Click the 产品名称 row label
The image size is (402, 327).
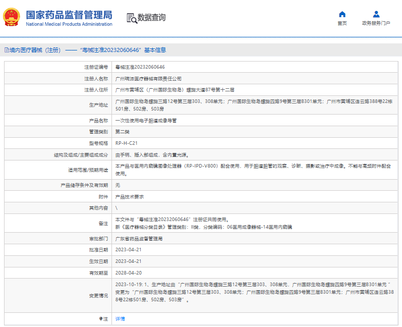tap(98, 121)
